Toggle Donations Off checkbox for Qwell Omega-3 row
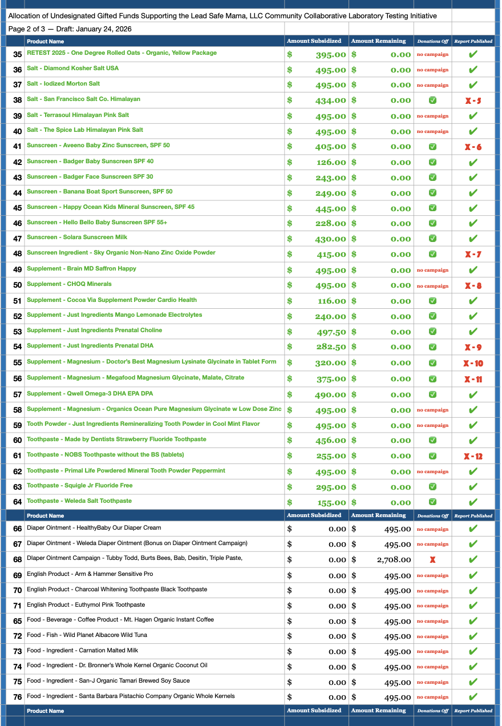 [432, 394]
